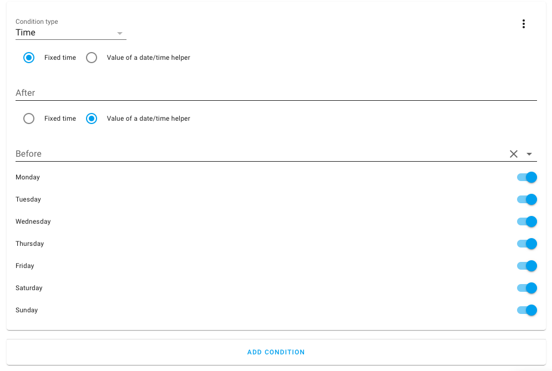Choose Value of a date/time helper for After
The width and height of the screenshot is (552, 371).
coord(92,58)
